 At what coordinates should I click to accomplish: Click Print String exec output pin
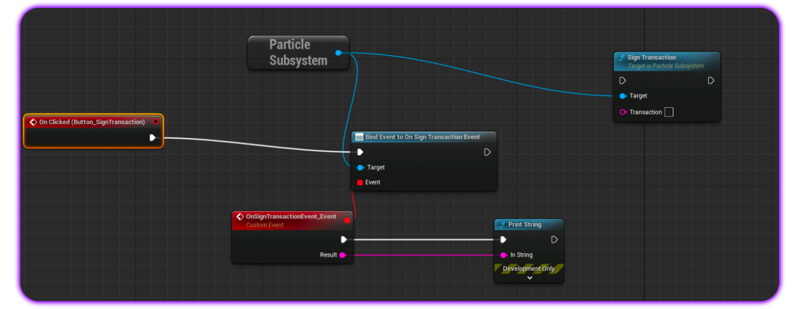[x=554, y=239]
